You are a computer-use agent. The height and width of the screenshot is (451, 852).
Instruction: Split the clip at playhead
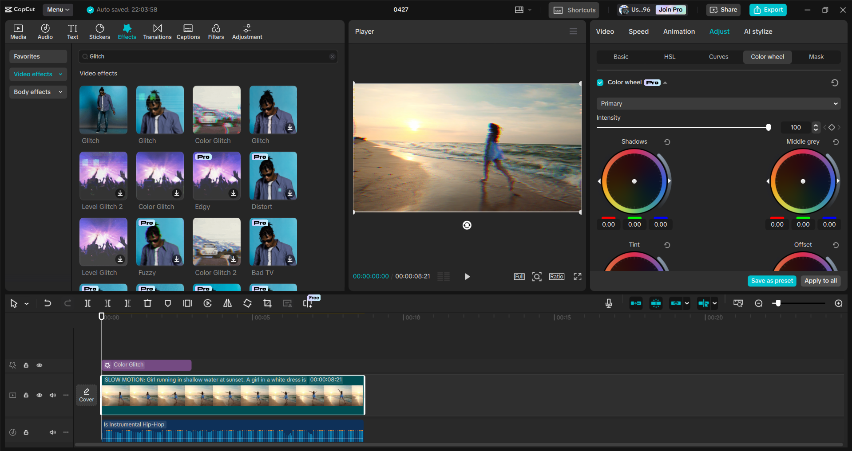click(x=87, y=303)
